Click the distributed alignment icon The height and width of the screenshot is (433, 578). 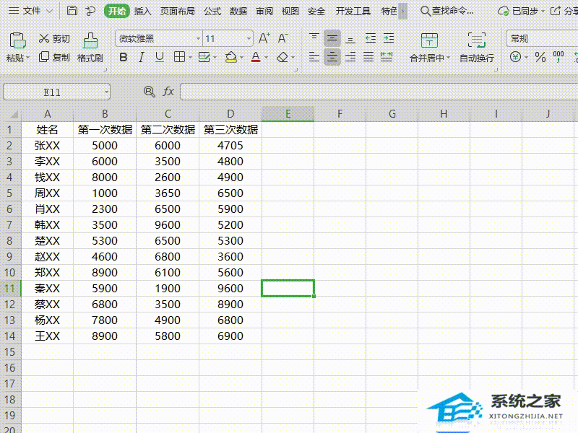[387, 57]
